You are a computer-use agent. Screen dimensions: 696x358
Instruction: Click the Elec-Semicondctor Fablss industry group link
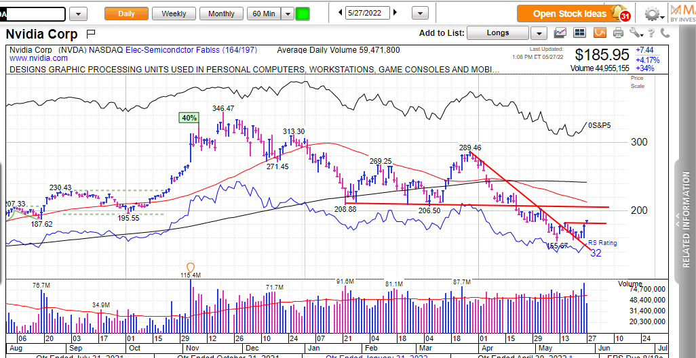[191, 50]
